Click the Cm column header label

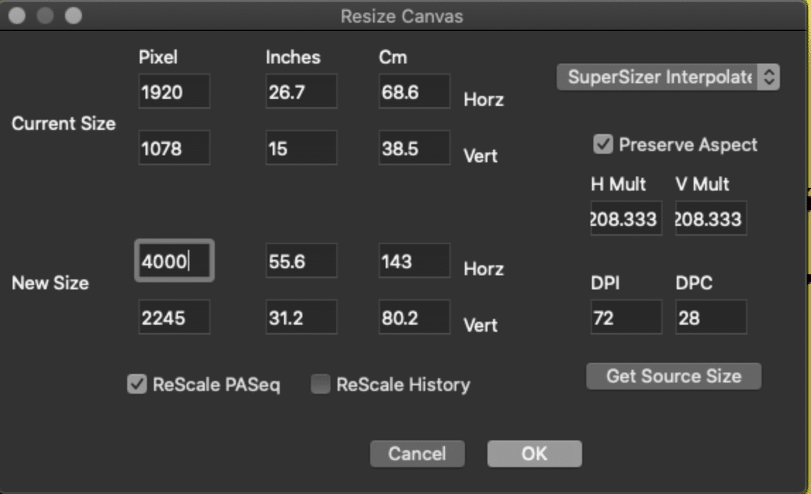click(x=393, y=57)
